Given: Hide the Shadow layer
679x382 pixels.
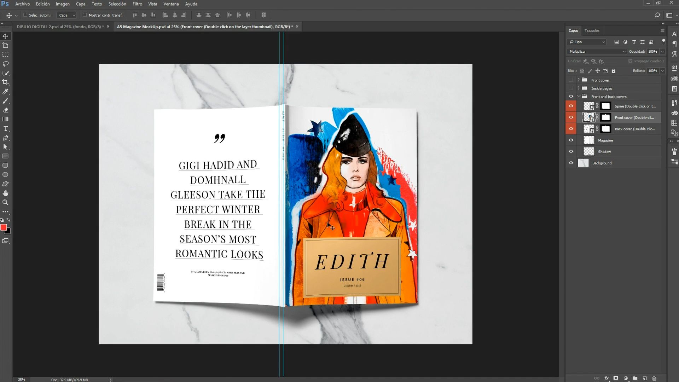Looking at the screenshot, I should pos(571,151).
